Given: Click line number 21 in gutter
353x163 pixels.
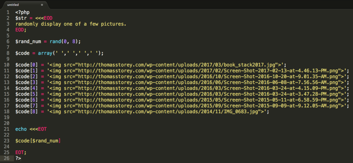Looking at the screenshot, I should tap(7, 129).
